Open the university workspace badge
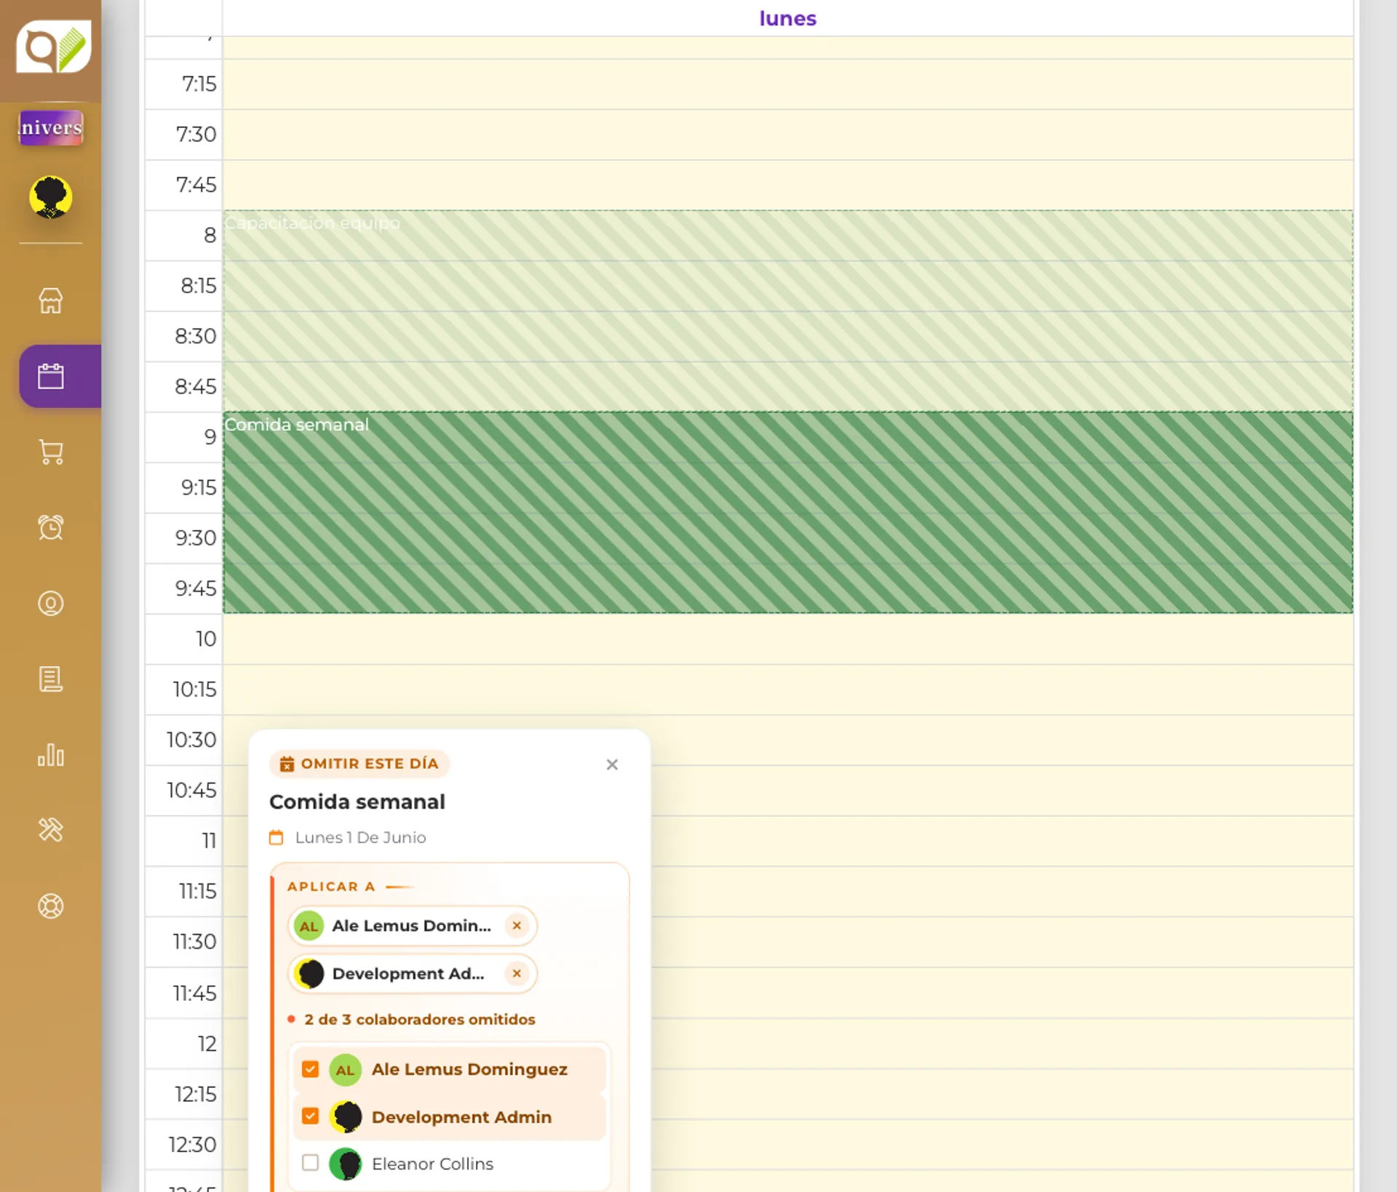 tap(50, 127)
